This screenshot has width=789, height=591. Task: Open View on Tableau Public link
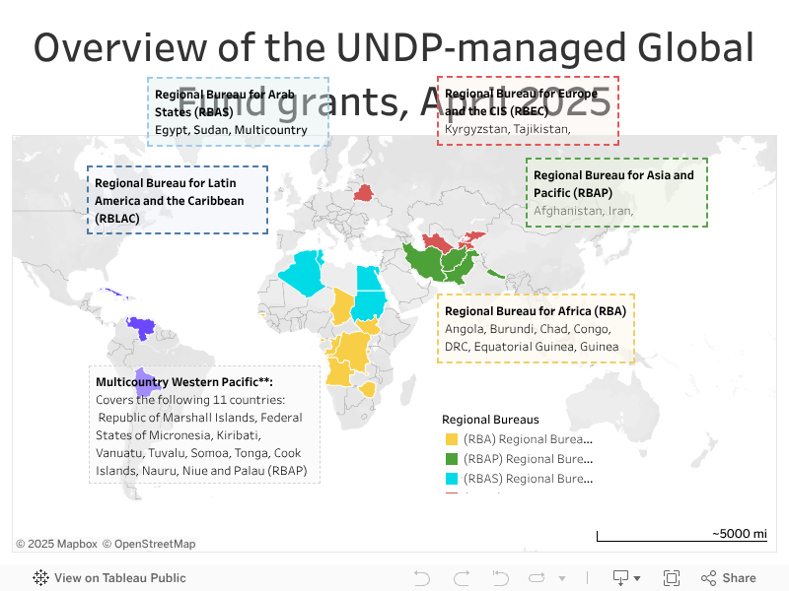tap(119, 578)
